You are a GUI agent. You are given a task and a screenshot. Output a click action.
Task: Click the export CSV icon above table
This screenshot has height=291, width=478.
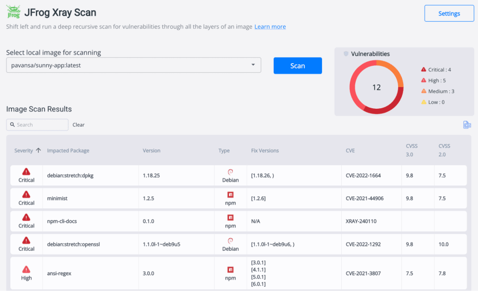[467, 125]
